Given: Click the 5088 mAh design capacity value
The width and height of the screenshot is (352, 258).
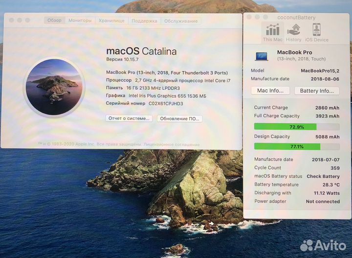Looking at the screenshot, I should pos(327,137).
